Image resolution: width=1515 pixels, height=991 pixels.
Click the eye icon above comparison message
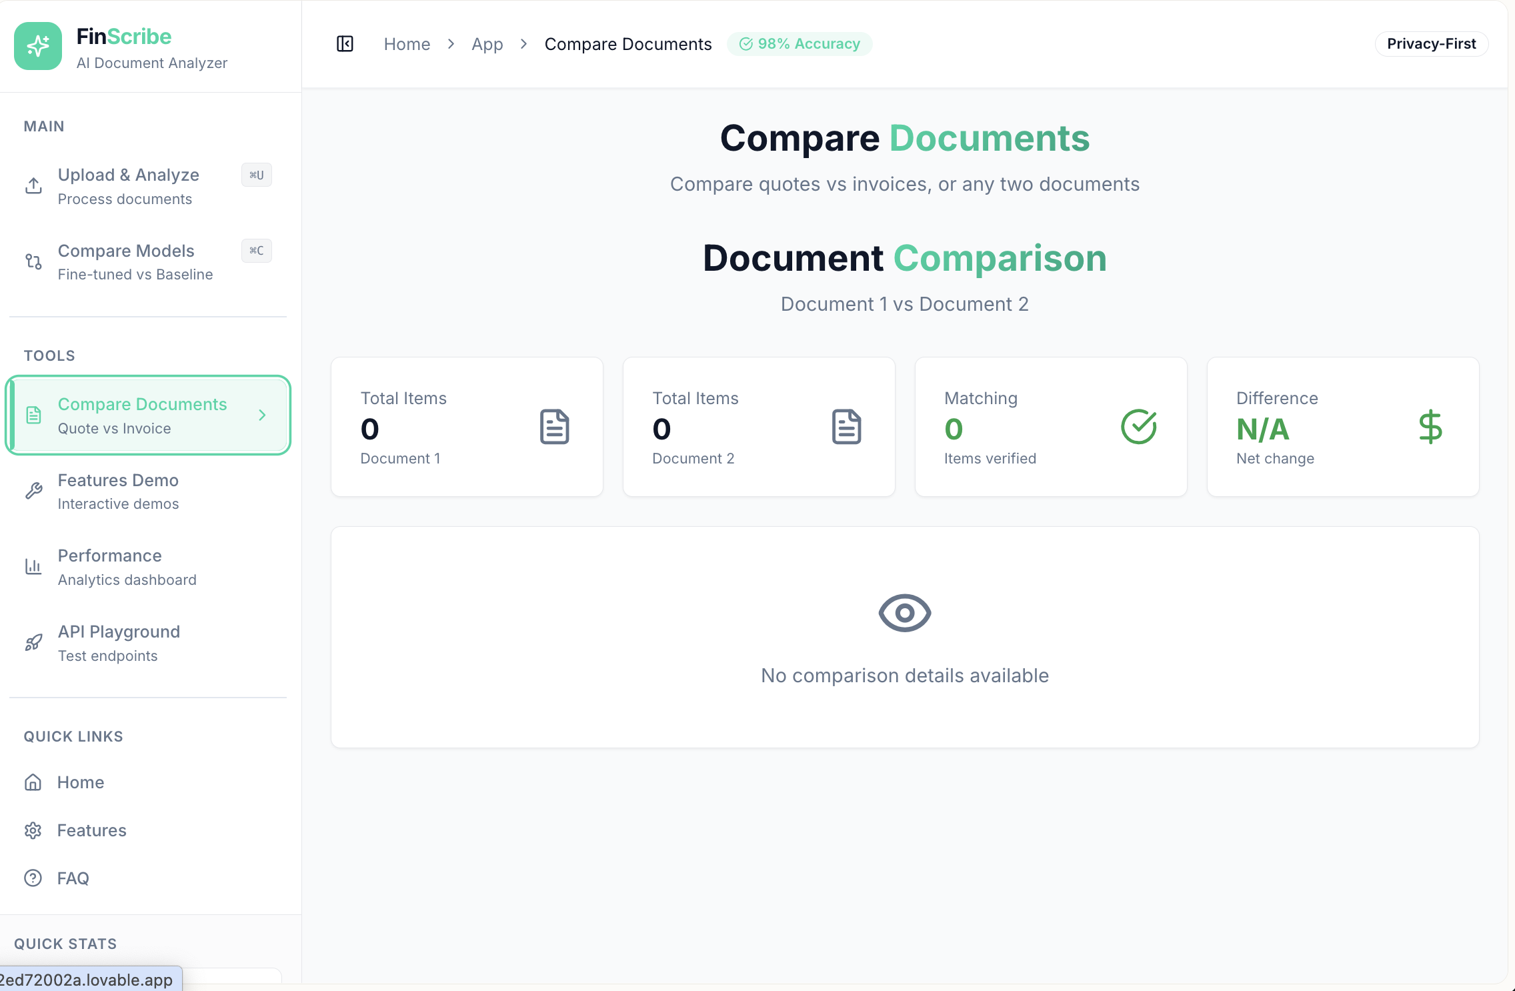pos(904,613)
